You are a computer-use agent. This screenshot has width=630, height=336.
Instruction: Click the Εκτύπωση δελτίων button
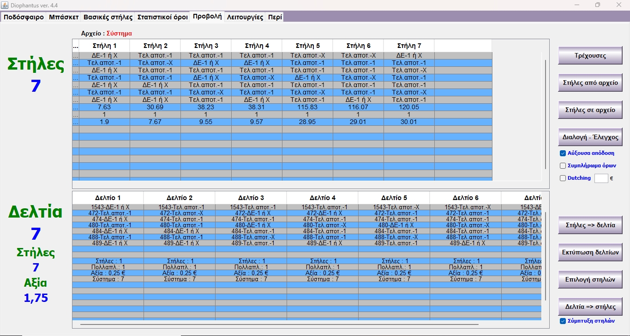tap(590, 252)
